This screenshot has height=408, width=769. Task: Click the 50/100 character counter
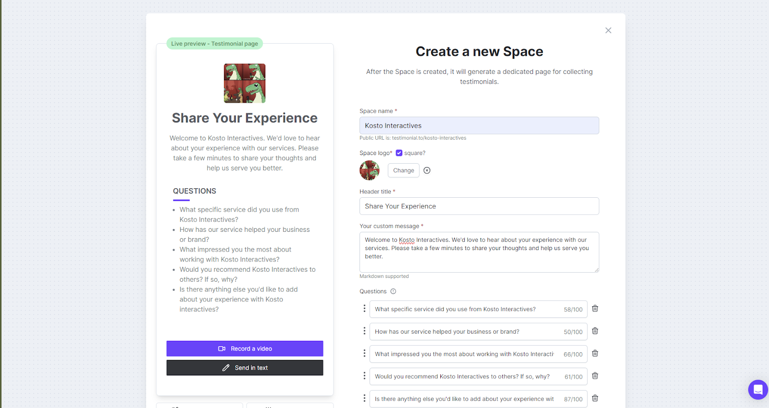click(573, 332)
